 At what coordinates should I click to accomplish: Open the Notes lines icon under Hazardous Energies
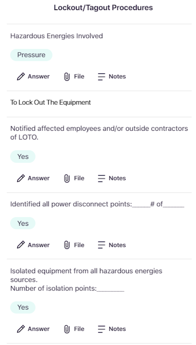click(102, 76)
